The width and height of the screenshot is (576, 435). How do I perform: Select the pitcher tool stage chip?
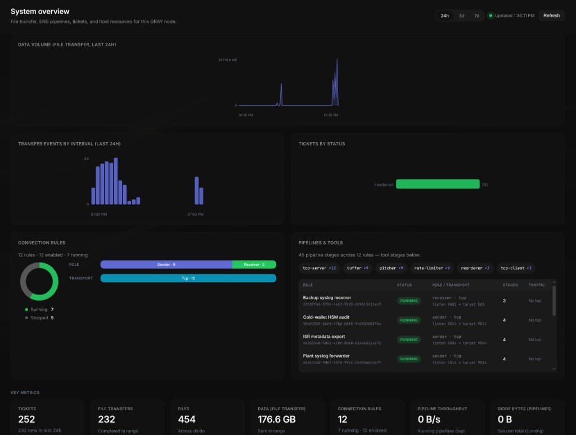tap(391, 268)
